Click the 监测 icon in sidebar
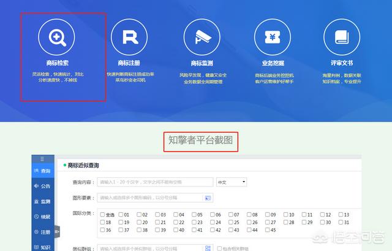 [x=36, y=201]
